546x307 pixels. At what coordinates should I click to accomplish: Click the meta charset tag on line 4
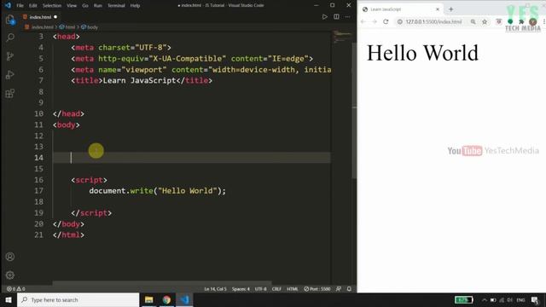(x=121, y=48)
